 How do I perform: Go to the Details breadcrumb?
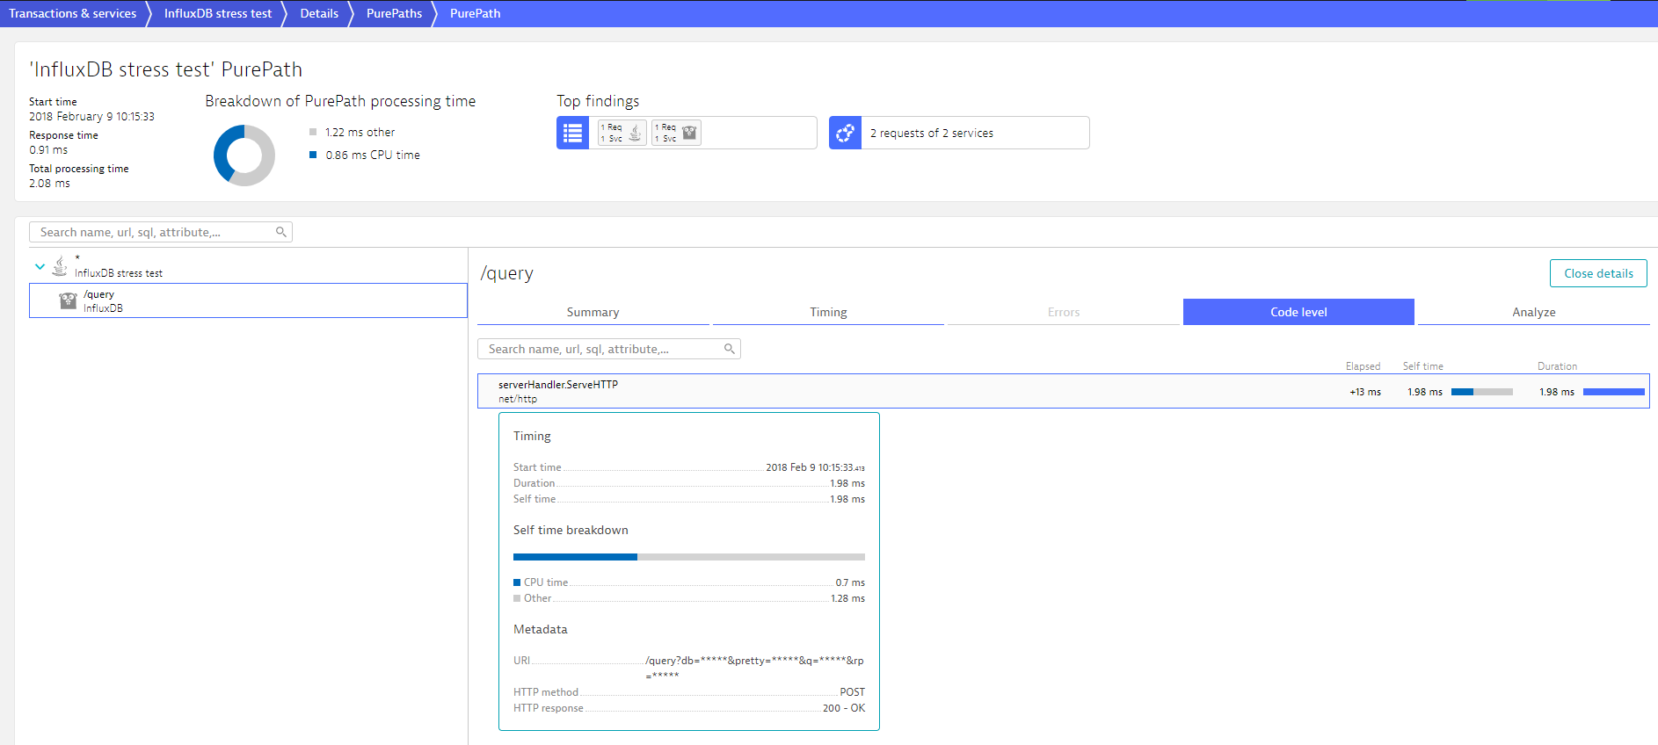click(319, 13)
